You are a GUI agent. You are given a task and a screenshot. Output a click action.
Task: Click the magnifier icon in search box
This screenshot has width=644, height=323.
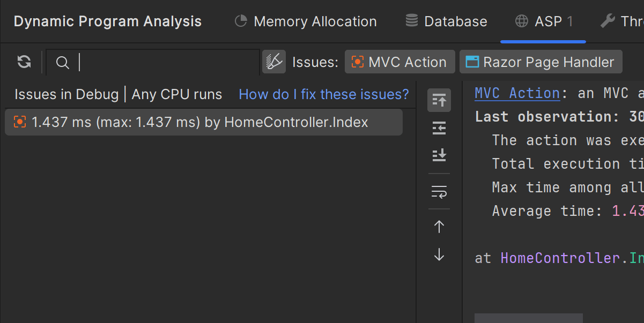tap(63, 63)
